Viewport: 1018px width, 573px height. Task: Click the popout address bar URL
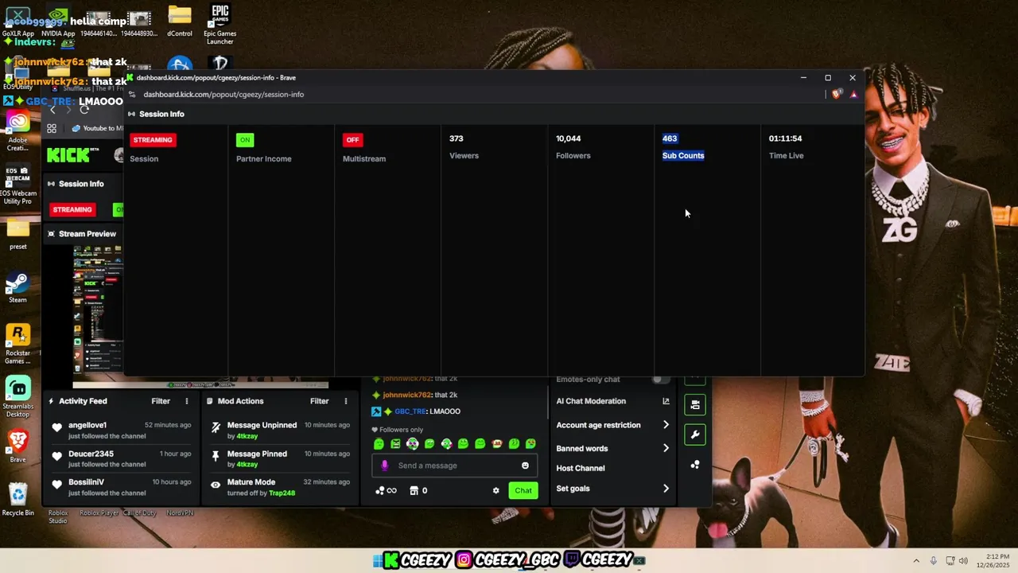223,94
